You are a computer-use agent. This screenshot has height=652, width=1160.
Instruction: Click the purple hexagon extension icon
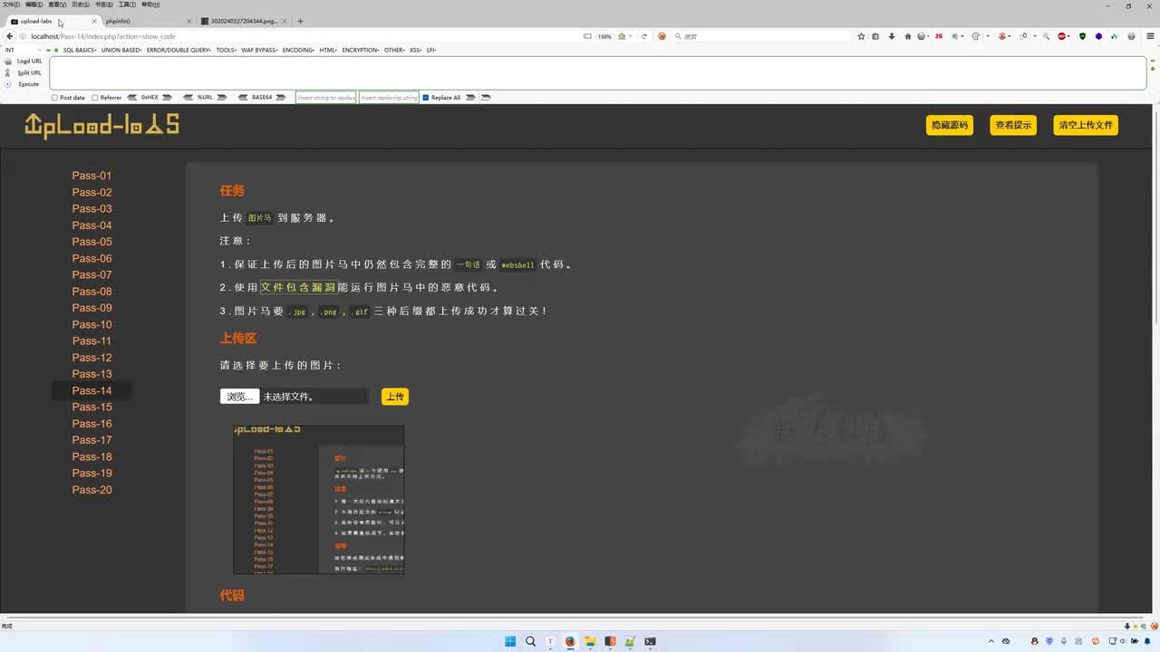click(1099, 36)
